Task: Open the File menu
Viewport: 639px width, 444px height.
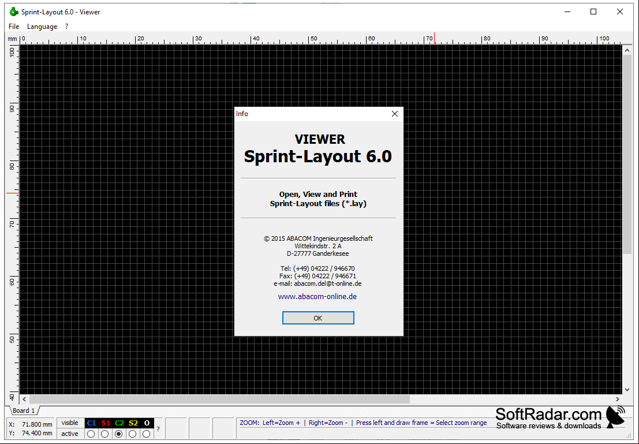Action: coord(14,27)
